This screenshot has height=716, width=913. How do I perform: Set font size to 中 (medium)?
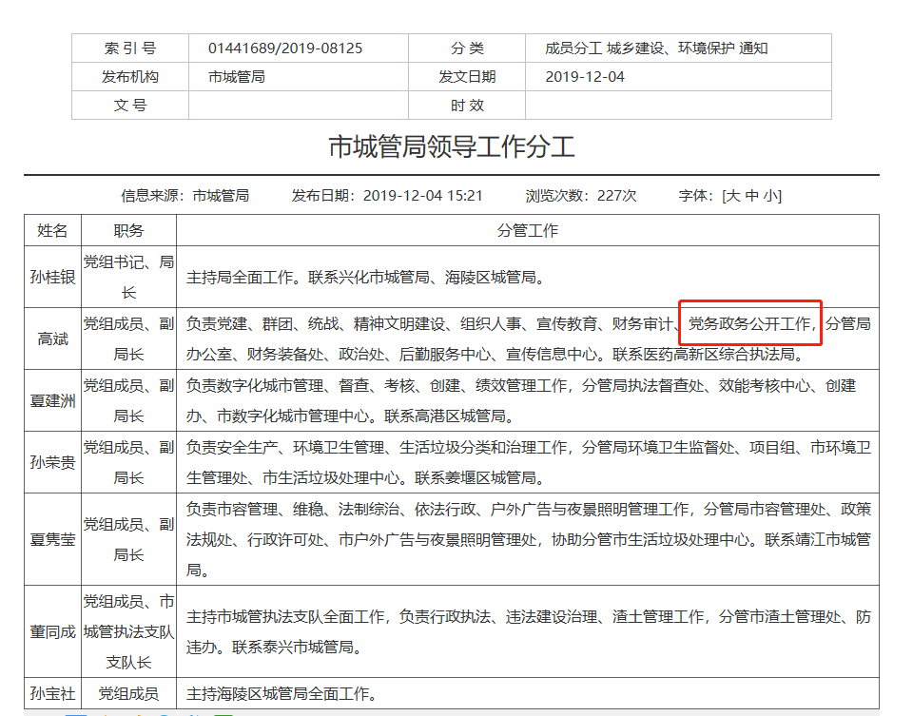tap(752, 196)
